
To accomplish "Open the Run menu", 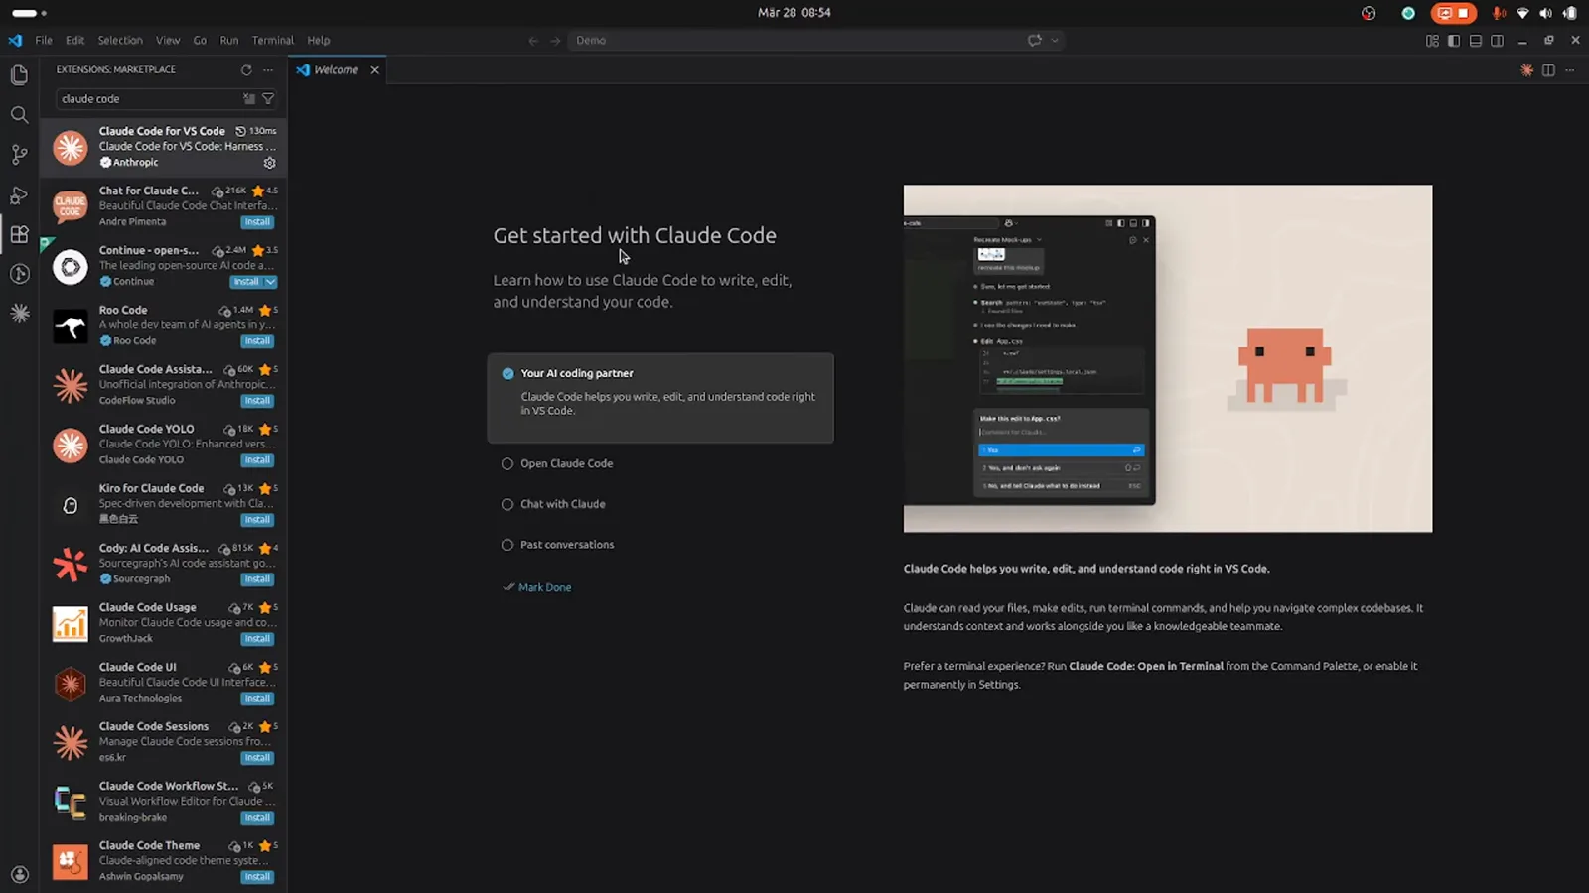I will (229, 41).
